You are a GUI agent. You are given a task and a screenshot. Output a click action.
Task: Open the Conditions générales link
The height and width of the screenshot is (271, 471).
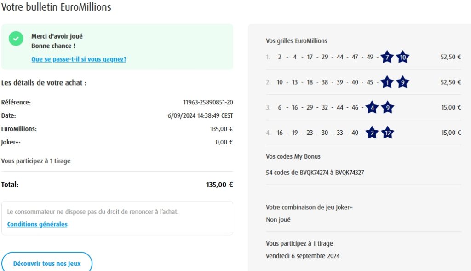[x=37, y=224]
